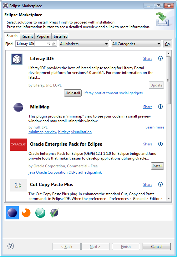Viewport: 177px width, 257px height.
Task: Switch to the Recent tab
Action: [x=27, y=36]
